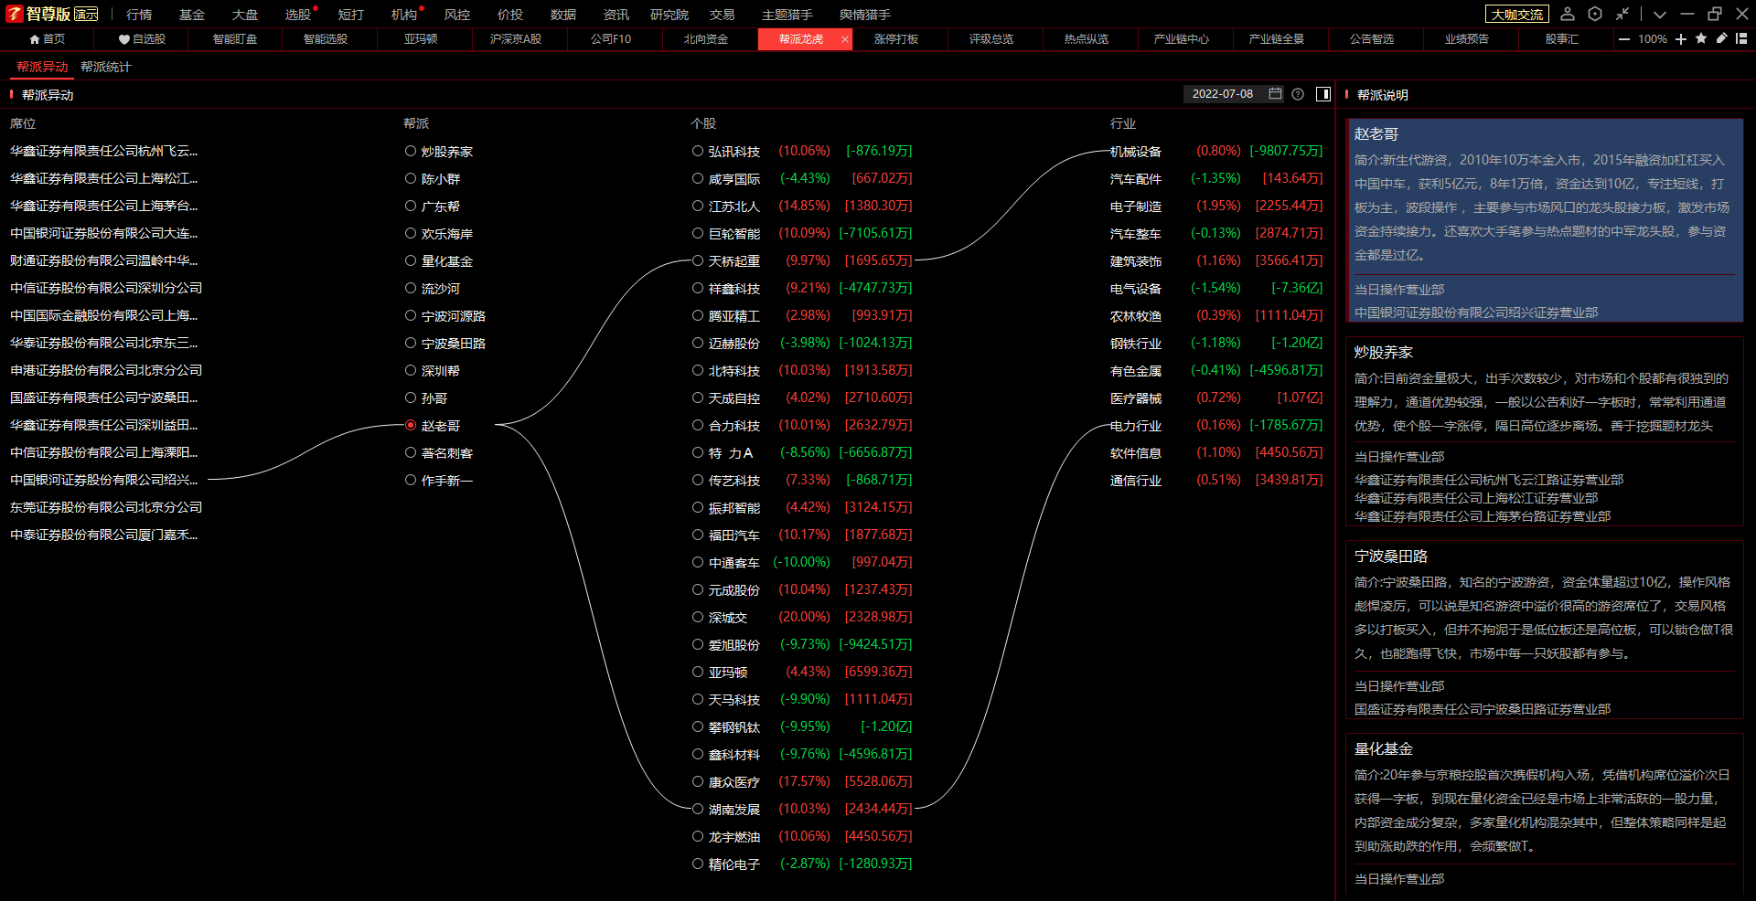The image size is (1756, 901).
Task: Click the 机械设备 industry row
Action: tap(1216, 151)
